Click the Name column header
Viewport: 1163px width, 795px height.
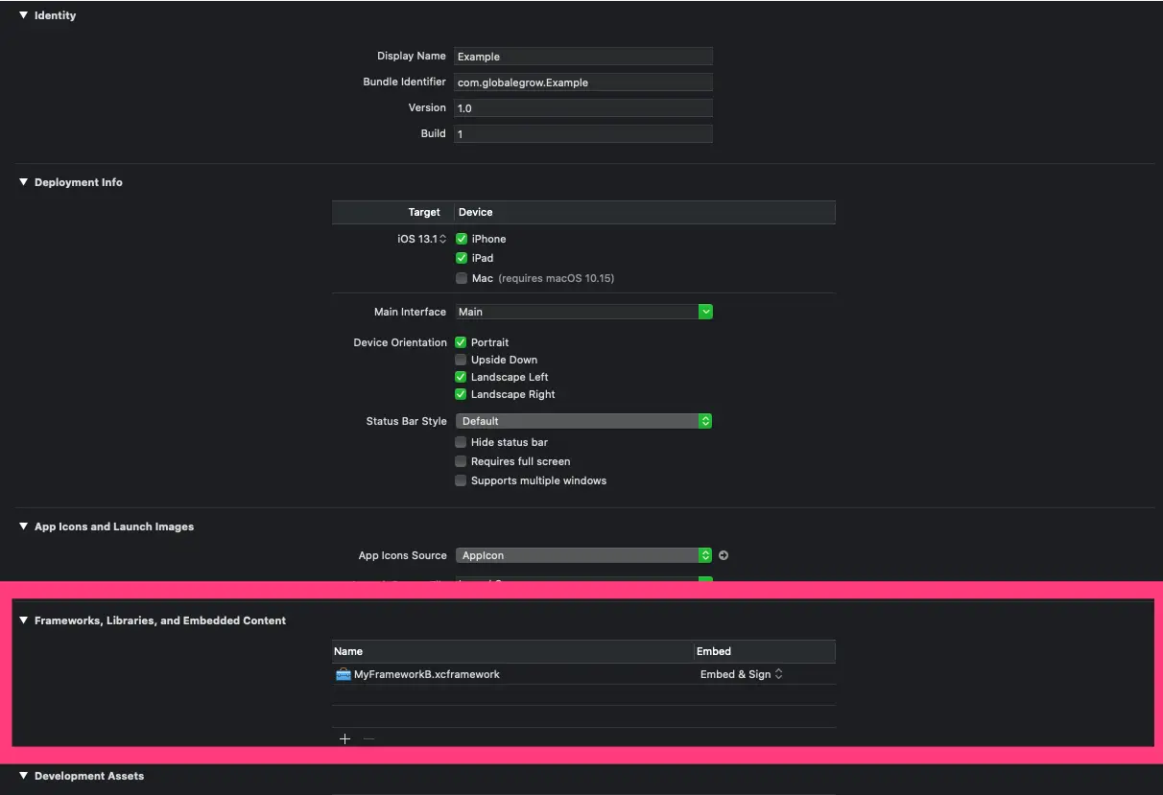click(512, 651)
